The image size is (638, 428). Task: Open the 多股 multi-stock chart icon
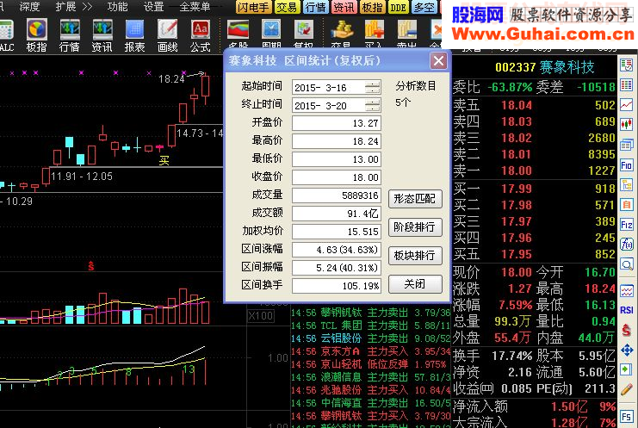click(238, 31)
